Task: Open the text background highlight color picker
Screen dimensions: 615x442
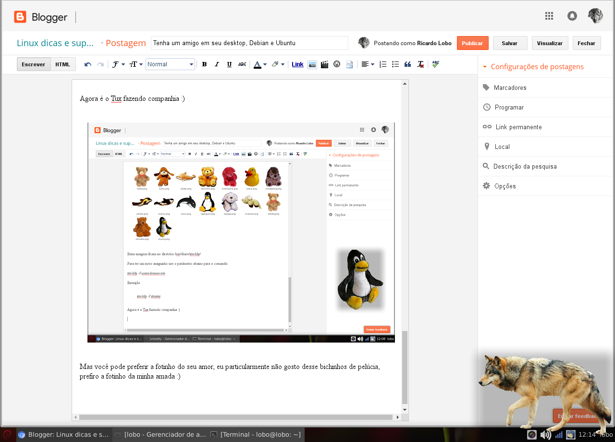Action: coord(278,64)
